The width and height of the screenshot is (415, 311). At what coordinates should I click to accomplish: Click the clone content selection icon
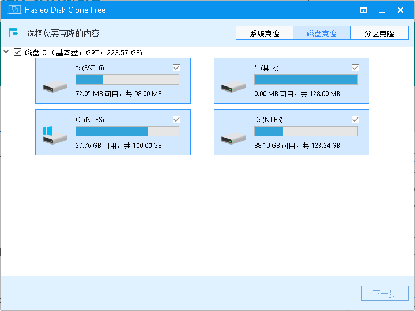13,33
